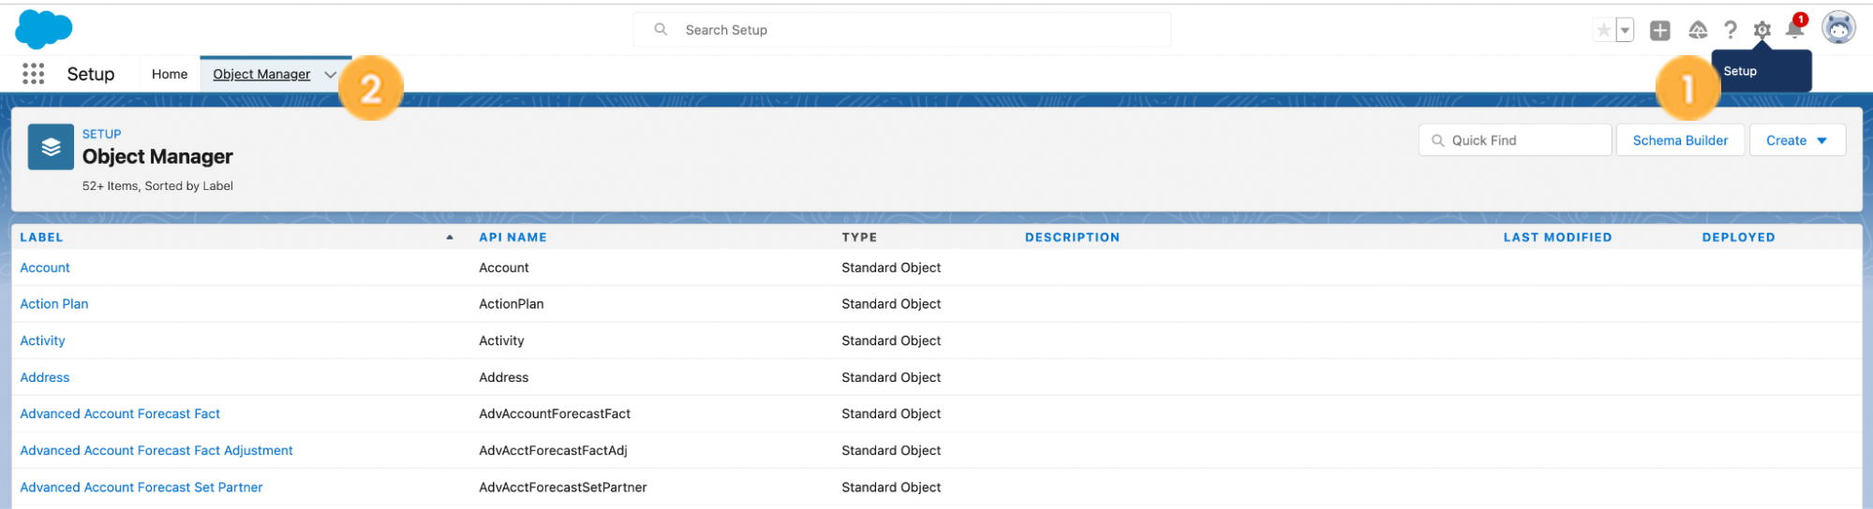This screenshot has height=509, width=1873.
Task: Select the Object Manager tab
Action: click(x=261, y=74)
